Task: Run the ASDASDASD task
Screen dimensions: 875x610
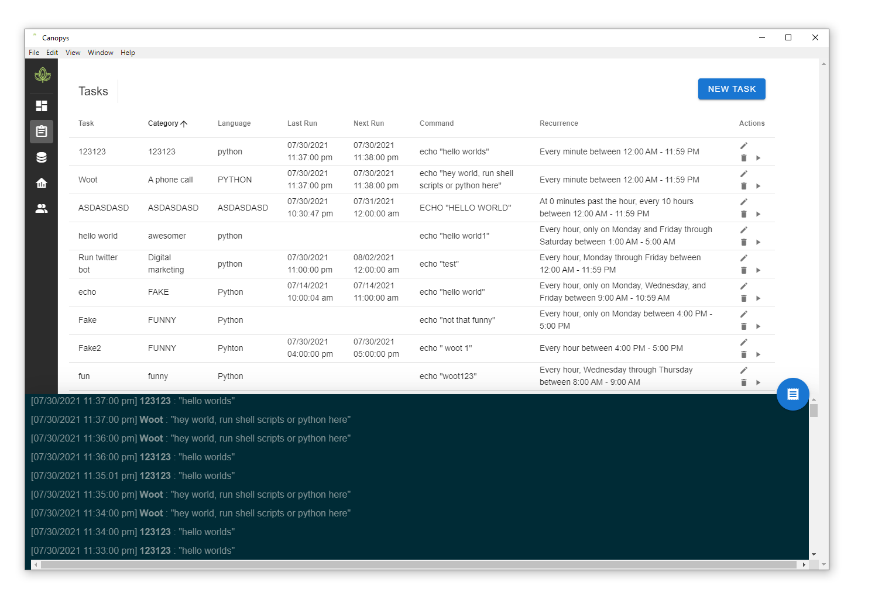Action: [x=758, y=214]
